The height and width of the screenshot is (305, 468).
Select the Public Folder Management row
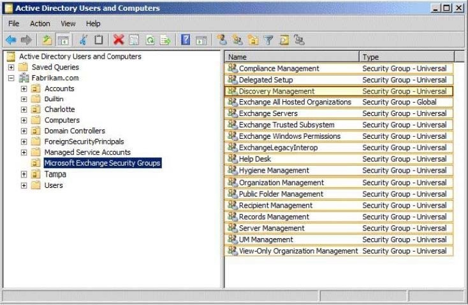point(339,194)
